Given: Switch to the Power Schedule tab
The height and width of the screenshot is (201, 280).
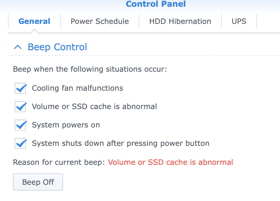Looking at the screenshot, I should (x=100, y=21).
